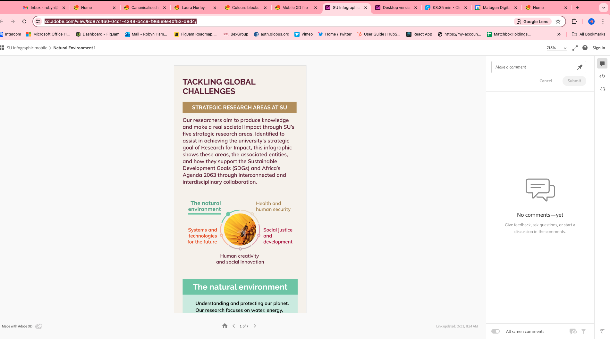
Task: Expand the hidden bookmarks overflow chevron
Action: point(559,34)
